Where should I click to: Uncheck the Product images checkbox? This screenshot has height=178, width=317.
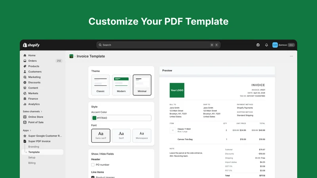[x=93, y=177]
